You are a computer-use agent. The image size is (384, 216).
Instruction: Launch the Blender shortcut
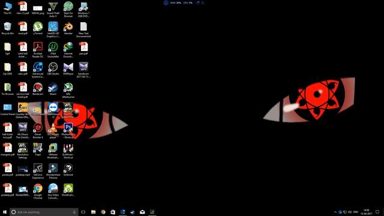(68, 28)
